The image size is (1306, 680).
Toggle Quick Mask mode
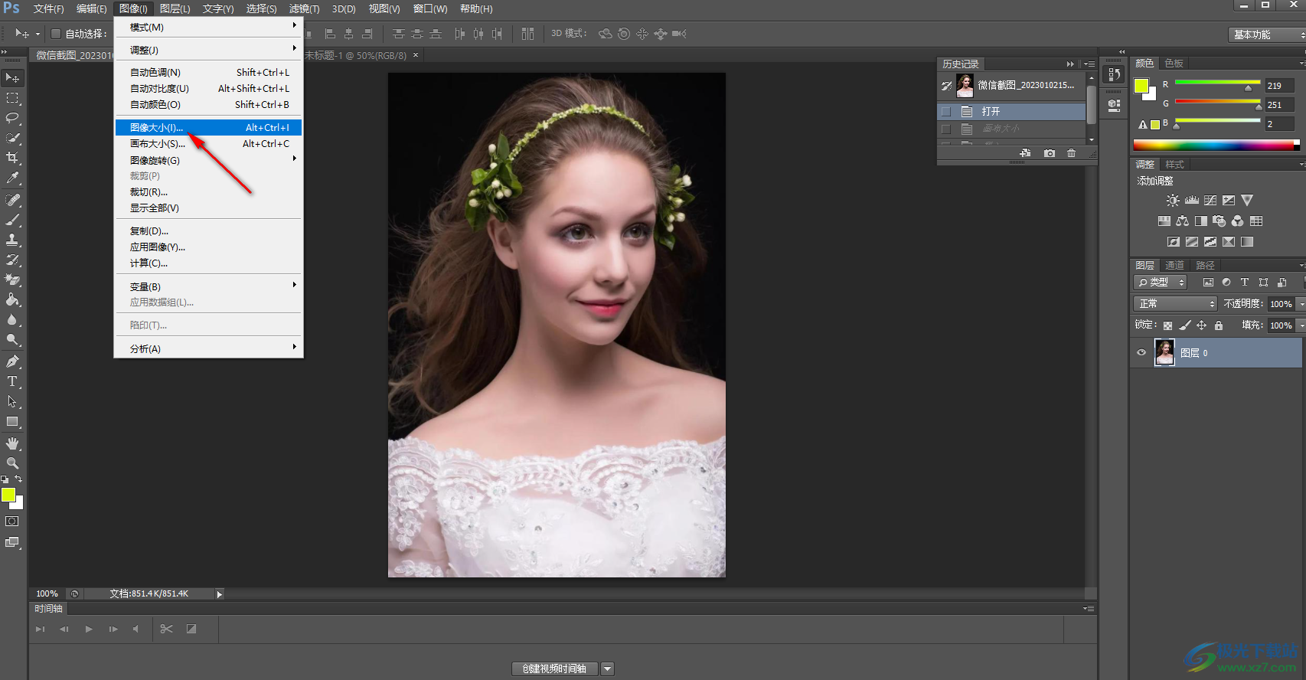tap(12, 521)
